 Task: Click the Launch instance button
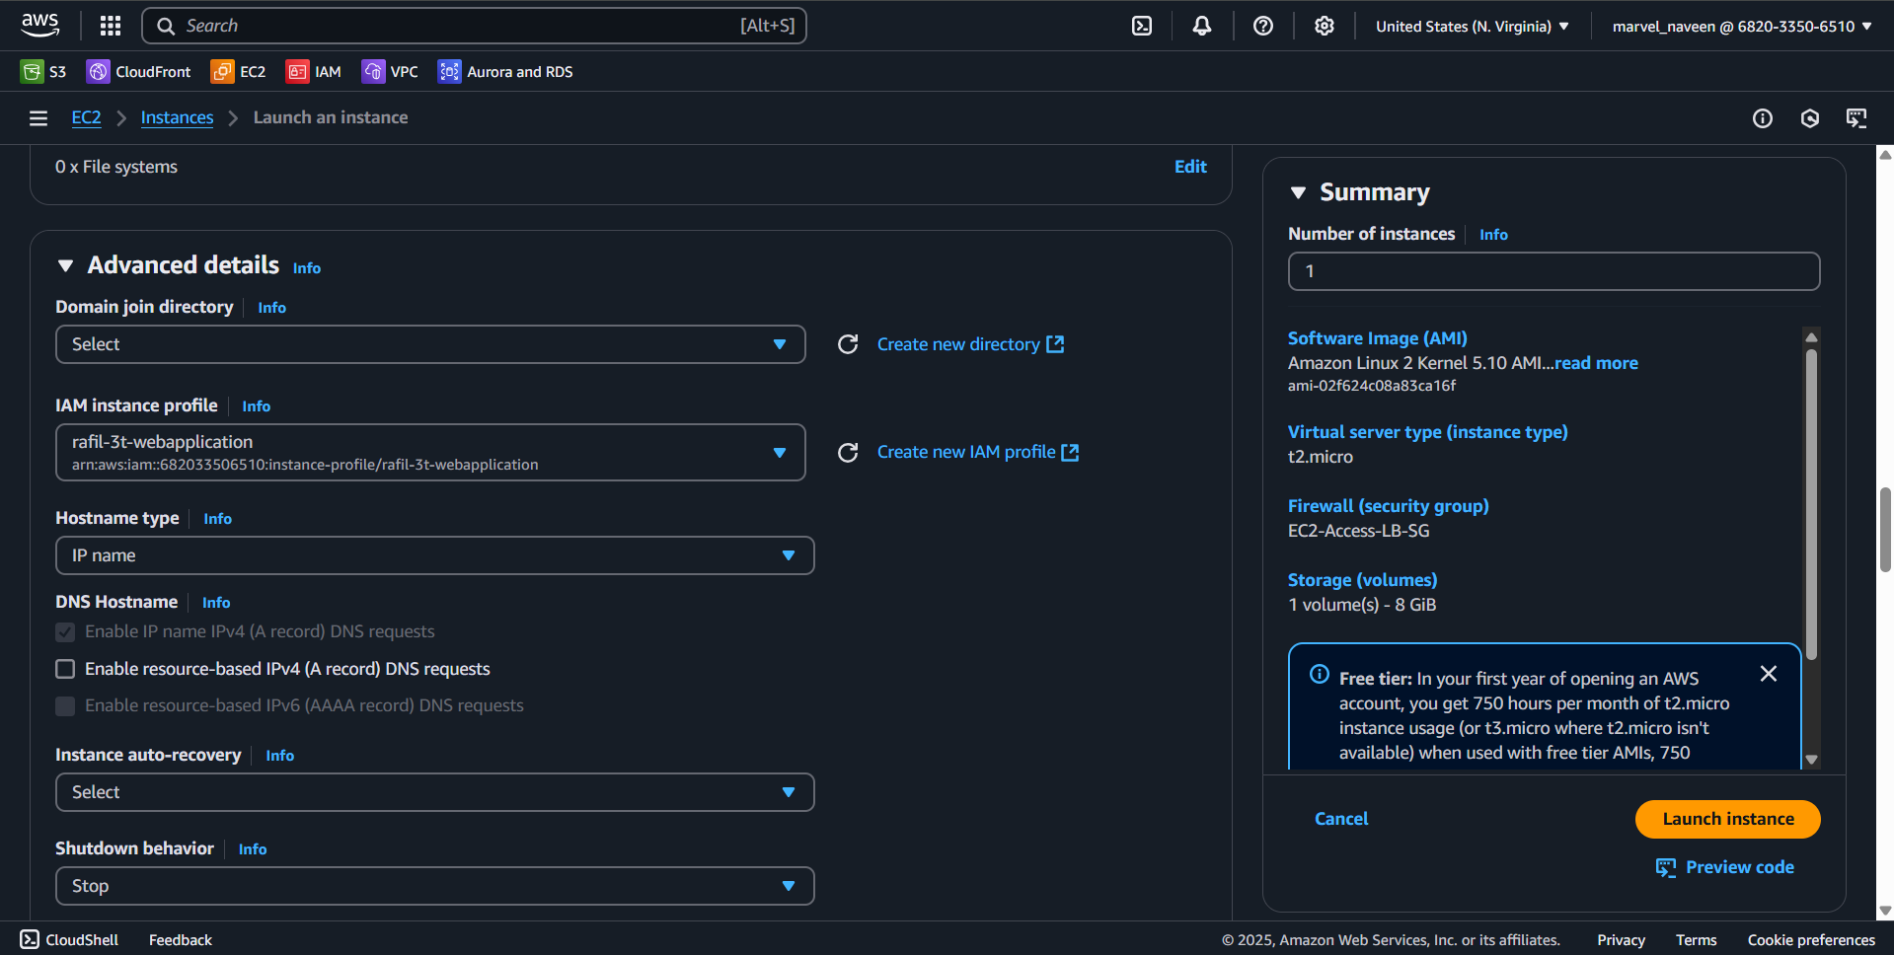pyautogui.click(x=1728, y=819)
